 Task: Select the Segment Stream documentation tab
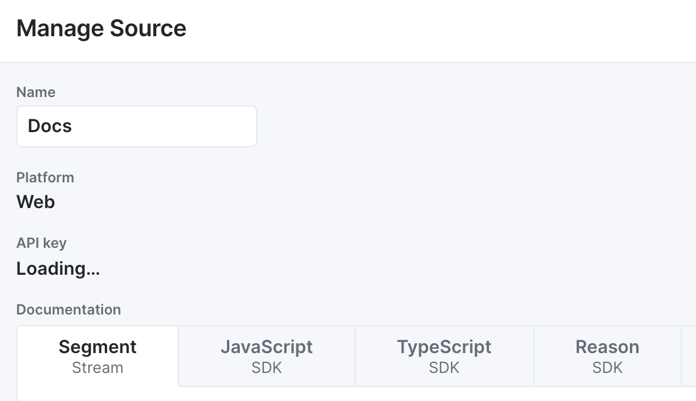pyautogui.click(x=97, y=355)
